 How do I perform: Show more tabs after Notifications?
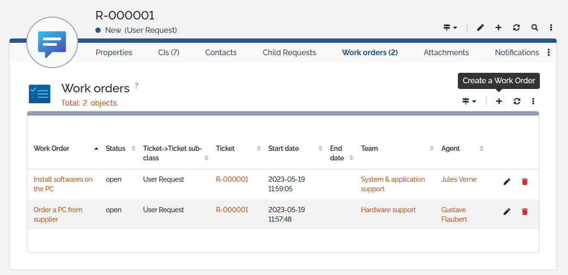[x=549, y=52]
